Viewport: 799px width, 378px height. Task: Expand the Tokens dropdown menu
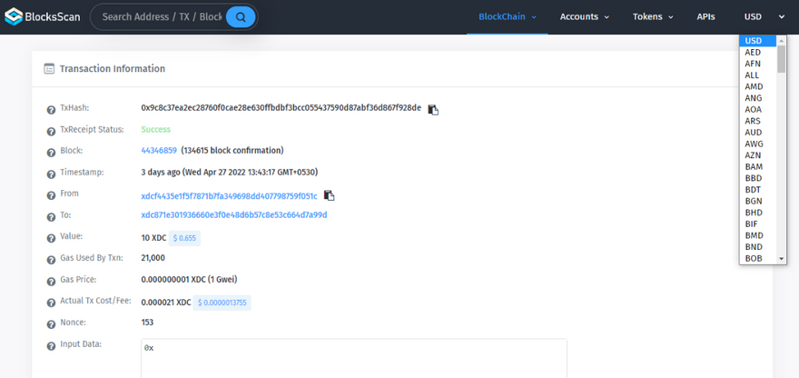[653, 17]
